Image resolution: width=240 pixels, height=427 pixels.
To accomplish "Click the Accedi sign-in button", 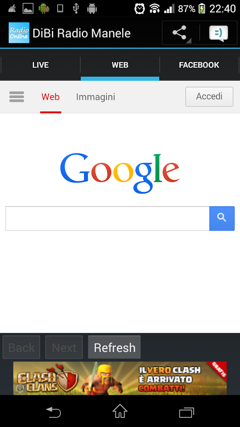I will (209, 97).
